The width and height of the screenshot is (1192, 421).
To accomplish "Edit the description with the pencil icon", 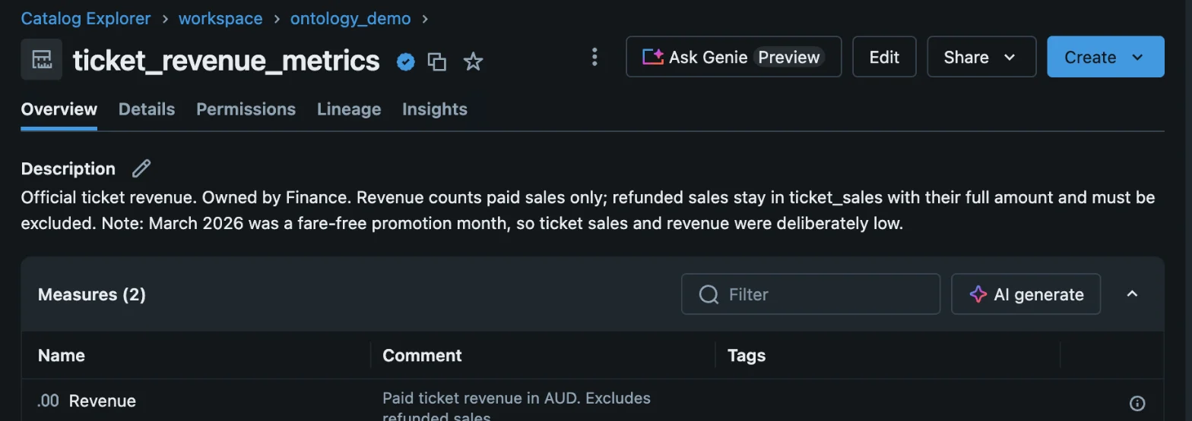I will coord(141,168).
